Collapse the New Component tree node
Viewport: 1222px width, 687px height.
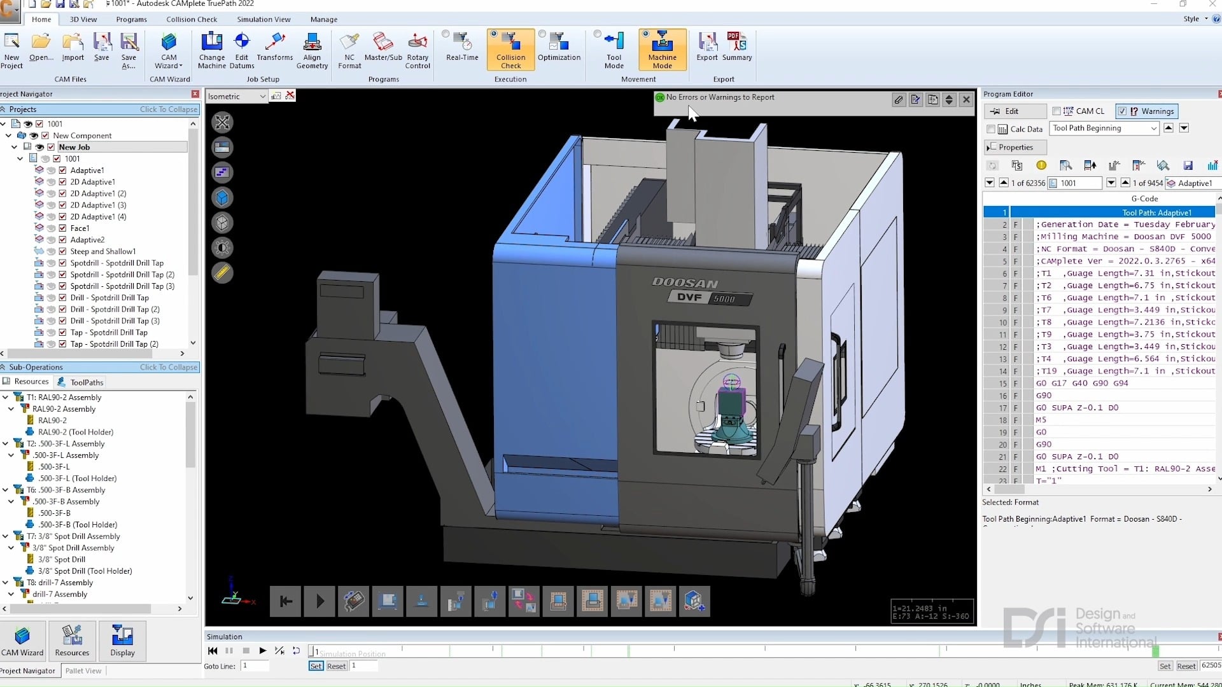[8, 135]
